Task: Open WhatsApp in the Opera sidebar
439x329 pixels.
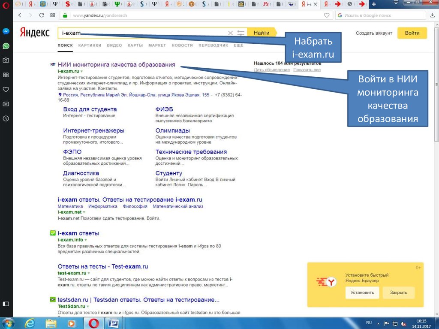Action: [x=6, y=46]
